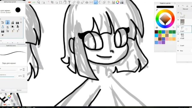Add an image layer icon

coord(187,6)
